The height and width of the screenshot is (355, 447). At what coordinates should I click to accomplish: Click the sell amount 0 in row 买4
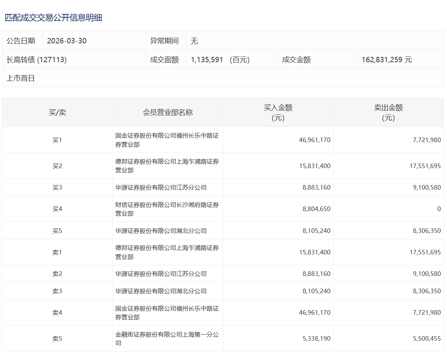click(439, 209)
